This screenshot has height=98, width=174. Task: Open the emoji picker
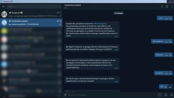click(166, 95)
